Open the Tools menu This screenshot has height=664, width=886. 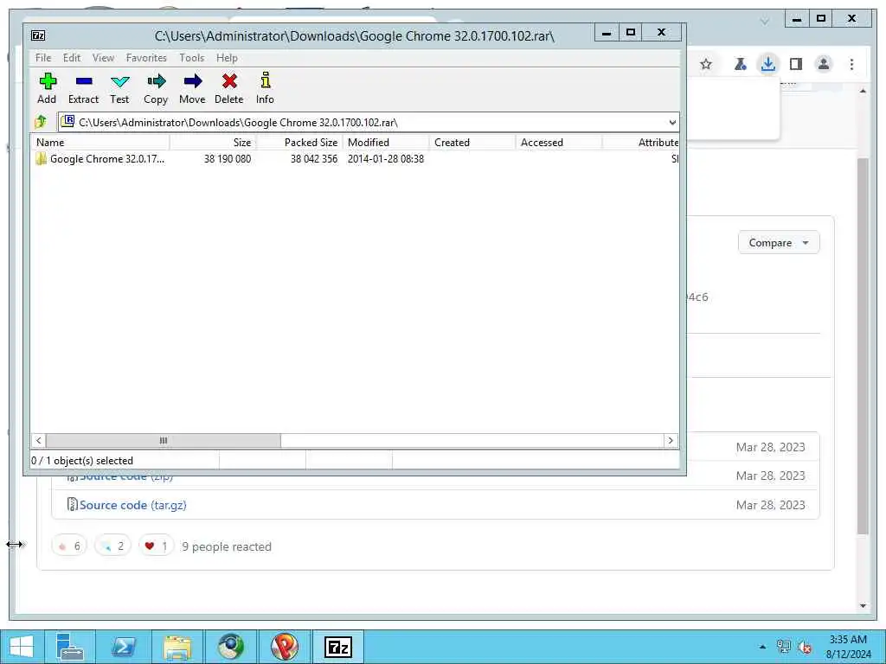[191, 58]
